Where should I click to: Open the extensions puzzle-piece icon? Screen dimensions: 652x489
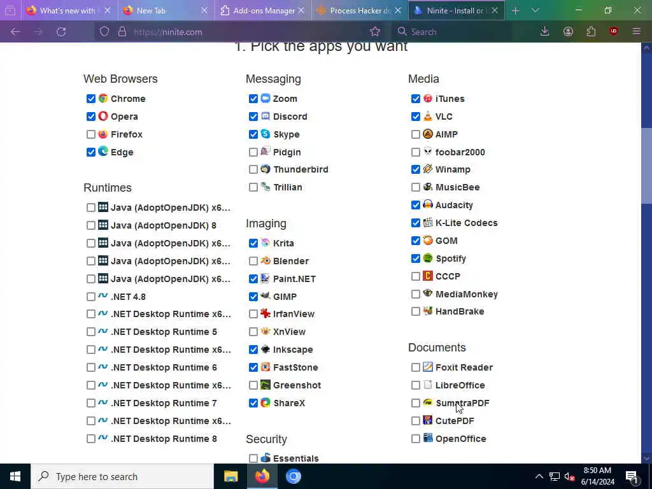[591, 32]
